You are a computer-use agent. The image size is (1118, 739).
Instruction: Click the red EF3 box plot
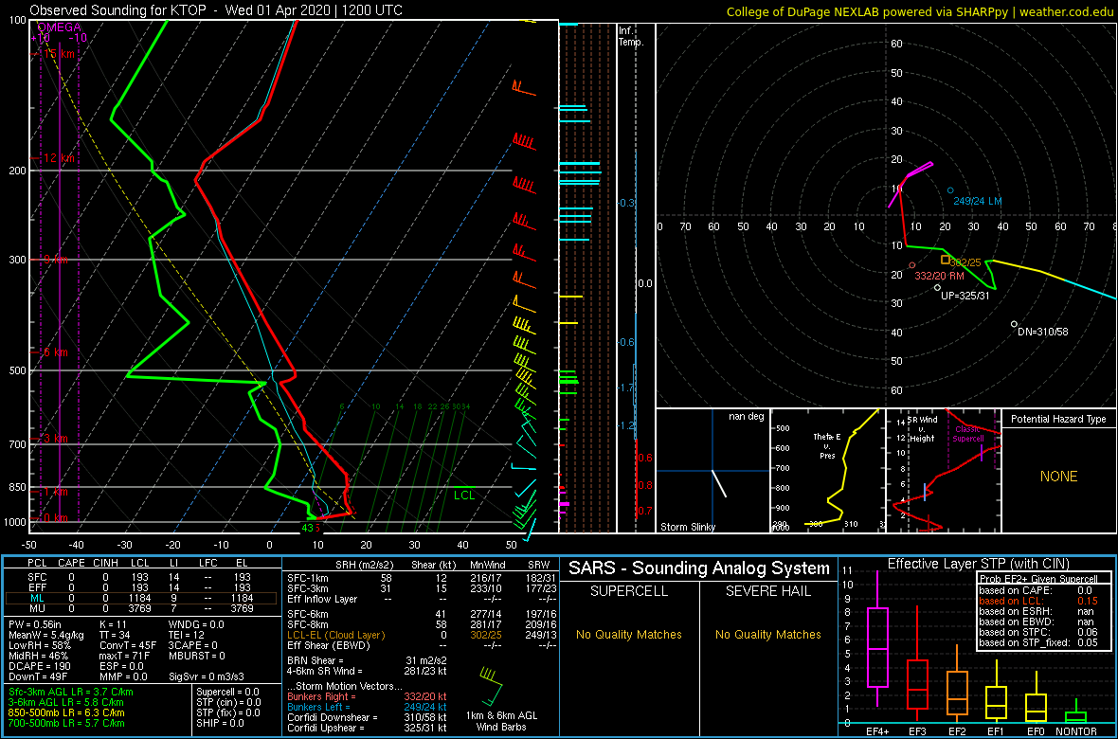tap(918, 662)
